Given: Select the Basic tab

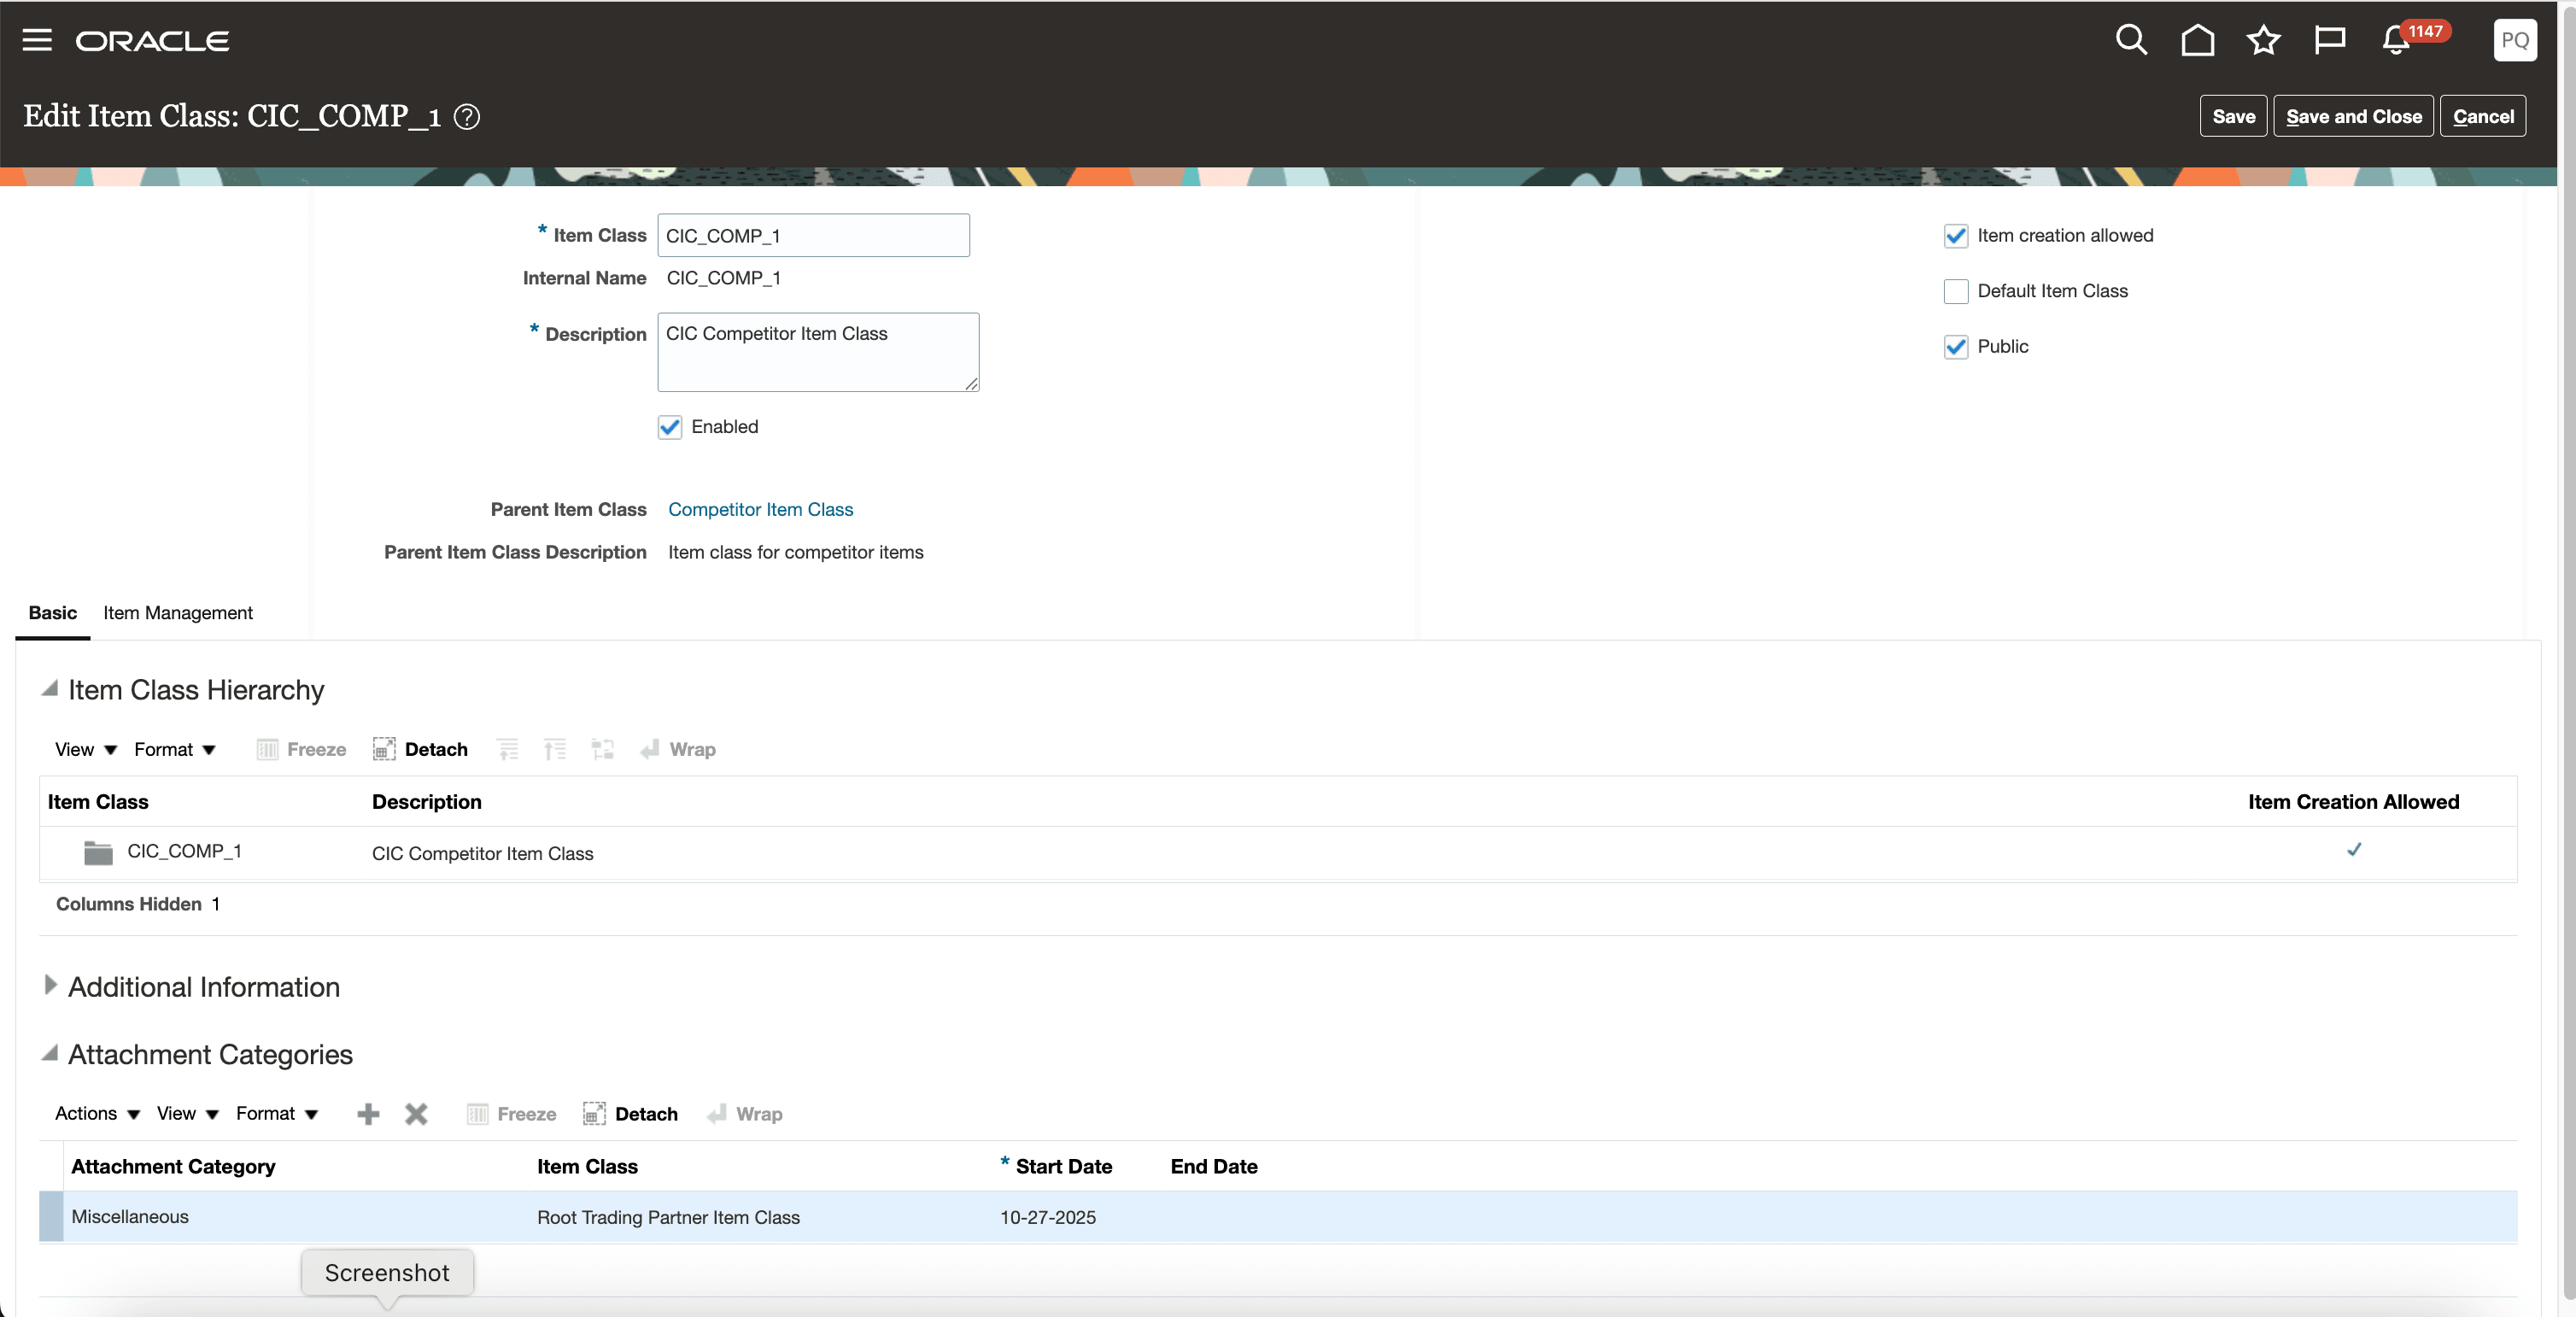Looking at the screenshot, I should tap(52, 613).
